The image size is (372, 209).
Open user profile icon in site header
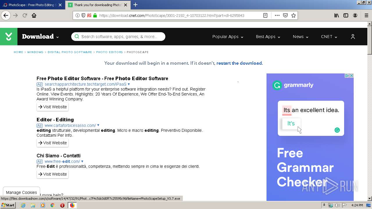click(x=353, y=37)
